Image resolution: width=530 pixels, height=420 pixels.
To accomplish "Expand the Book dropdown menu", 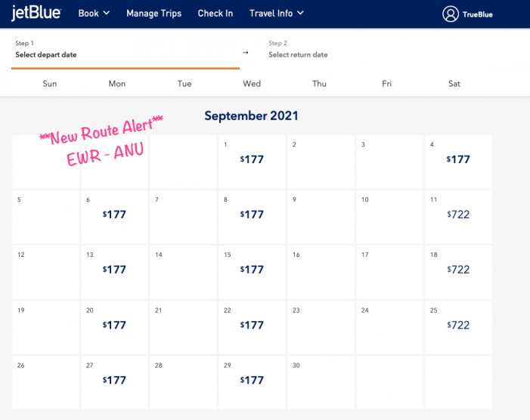I will [94, 13].
